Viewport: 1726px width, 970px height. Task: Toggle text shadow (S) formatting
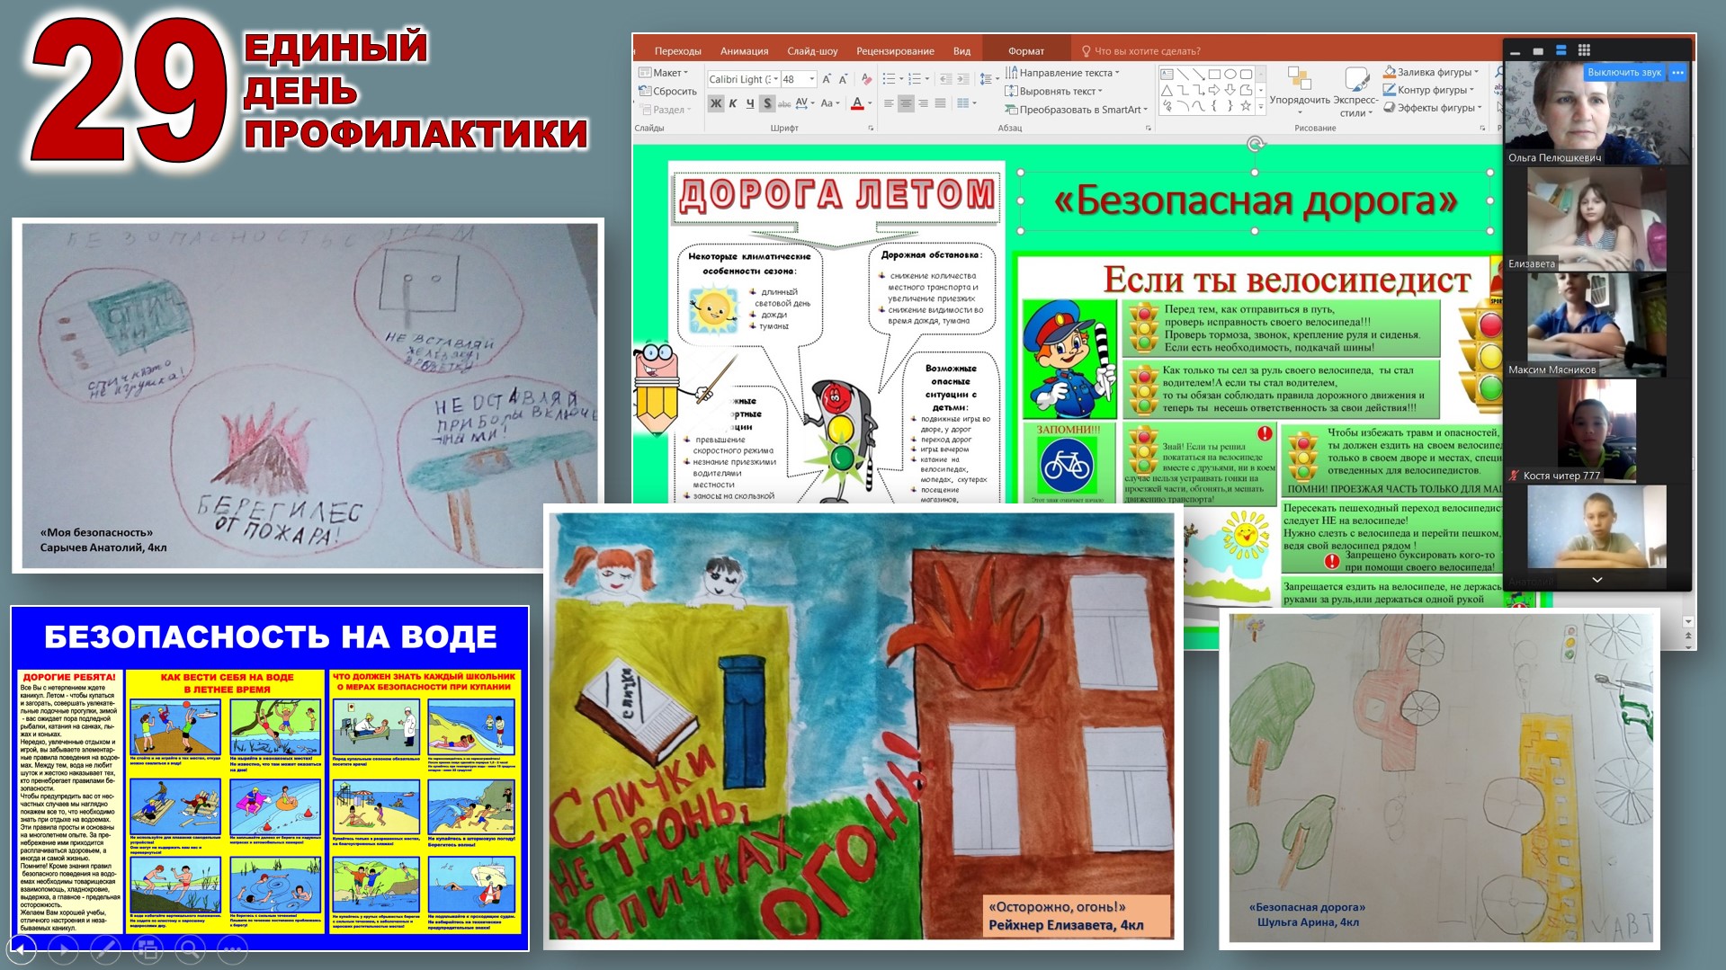point(766,103)
